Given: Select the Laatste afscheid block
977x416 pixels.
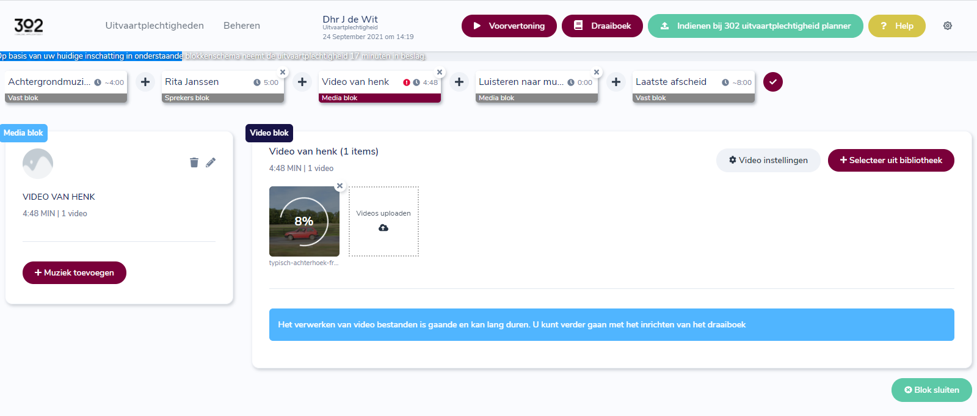Looking at the screenshot, I should coord(694,87).
